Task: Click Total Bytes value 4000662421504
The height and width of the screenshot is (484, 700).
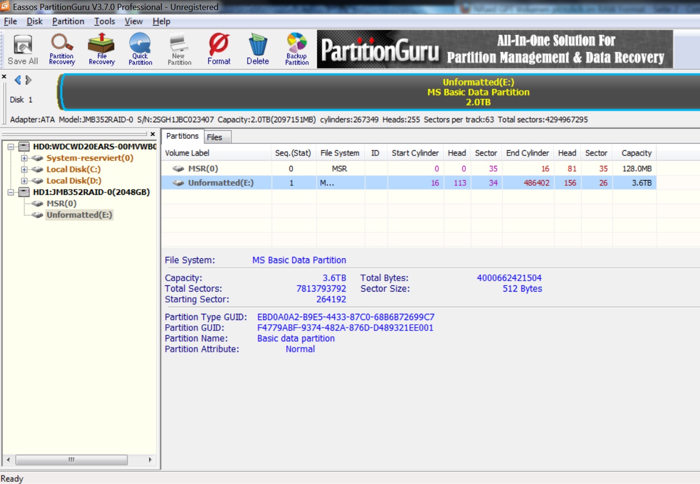Action: click(x=509, y=278)
